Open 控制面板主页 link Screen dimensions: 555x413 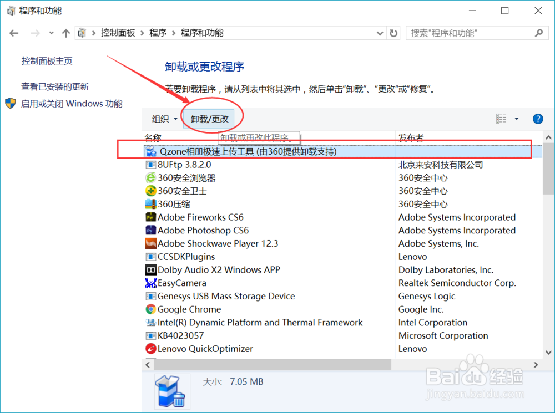click(47, 61)
